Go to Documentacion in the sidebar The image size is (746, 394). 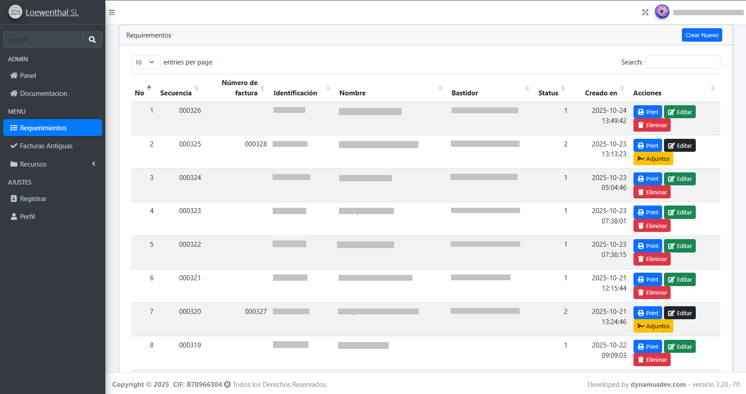click(x=43, y=94)
